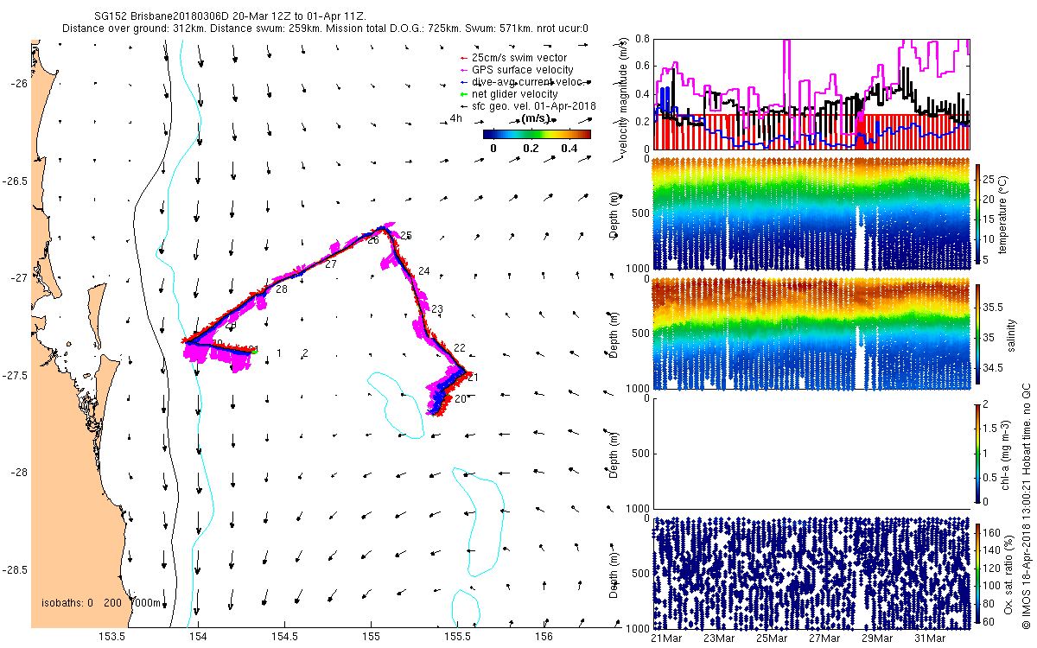1037x648 pixels.
Task: Click the longitude tick label 154.5
Action: [284, 638]
